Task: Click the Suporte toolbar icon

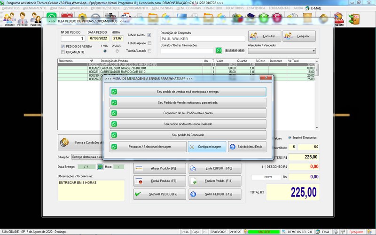Action: click(x=338, y=19)
